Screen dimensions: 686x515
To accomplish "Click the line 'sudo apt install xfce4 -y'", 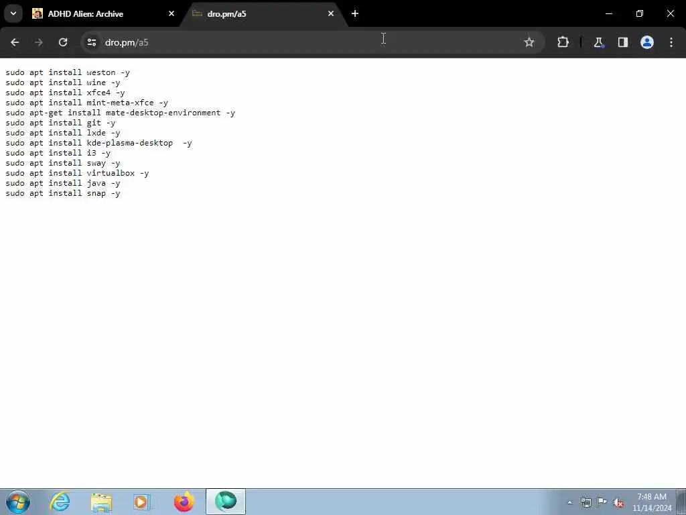I will point(65,93).
